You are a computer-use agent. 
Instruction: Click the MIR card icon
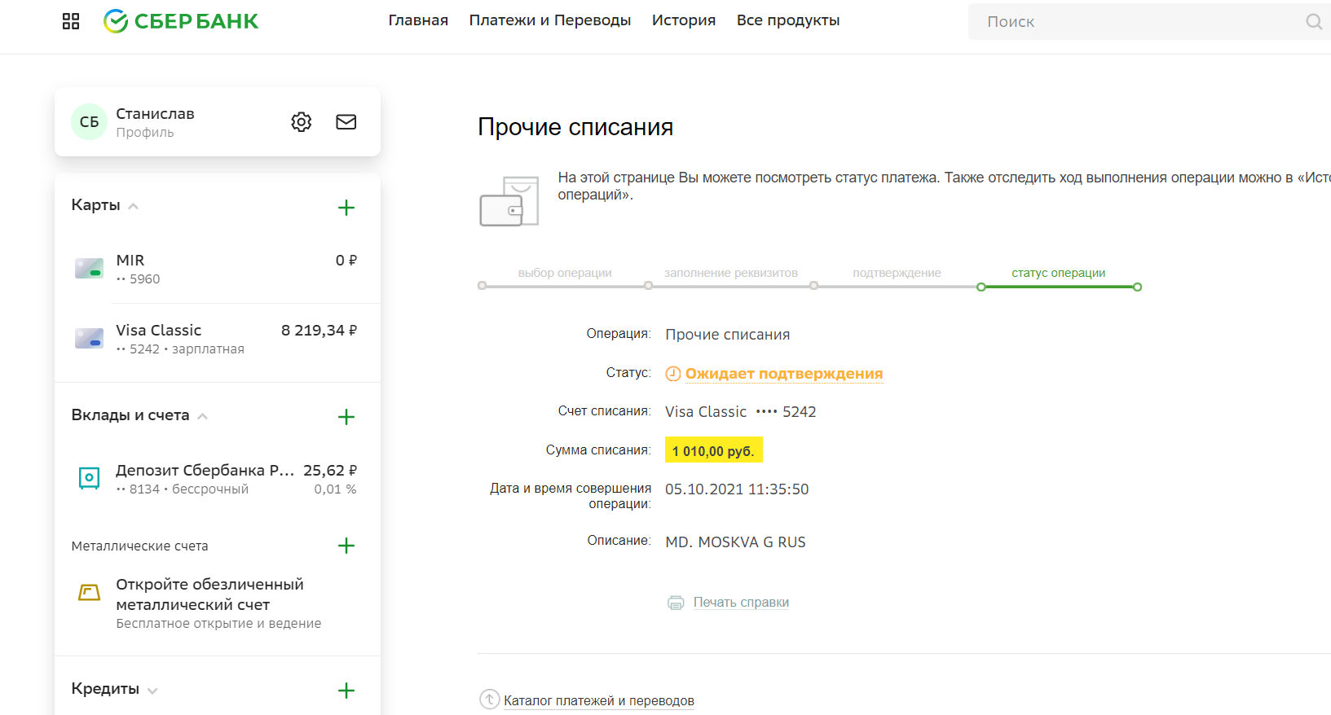[x=89, y=269]
